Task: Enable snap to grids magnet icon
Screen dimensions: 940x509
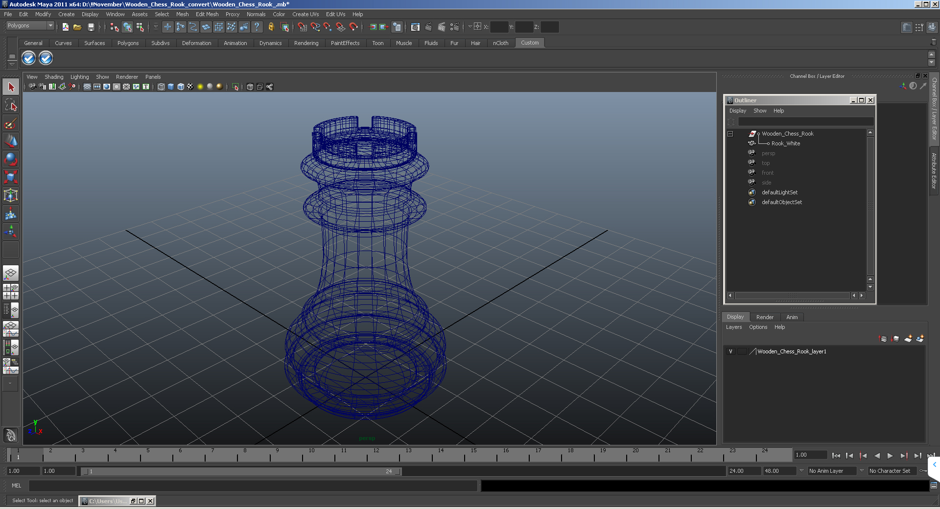Action: [303, 27]
